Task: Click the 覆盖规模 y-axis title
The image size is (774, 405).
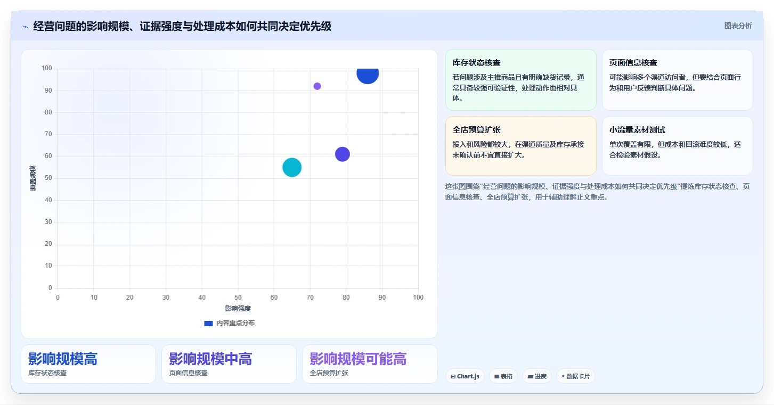Action: pos(33,178)
